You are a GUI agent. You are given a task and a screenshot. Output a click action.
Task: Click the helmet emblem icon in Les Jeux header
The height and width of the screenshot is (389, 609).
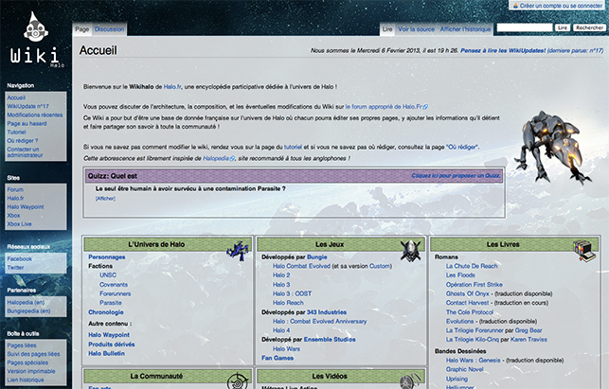pyautogui.click(x=411, y=251)
